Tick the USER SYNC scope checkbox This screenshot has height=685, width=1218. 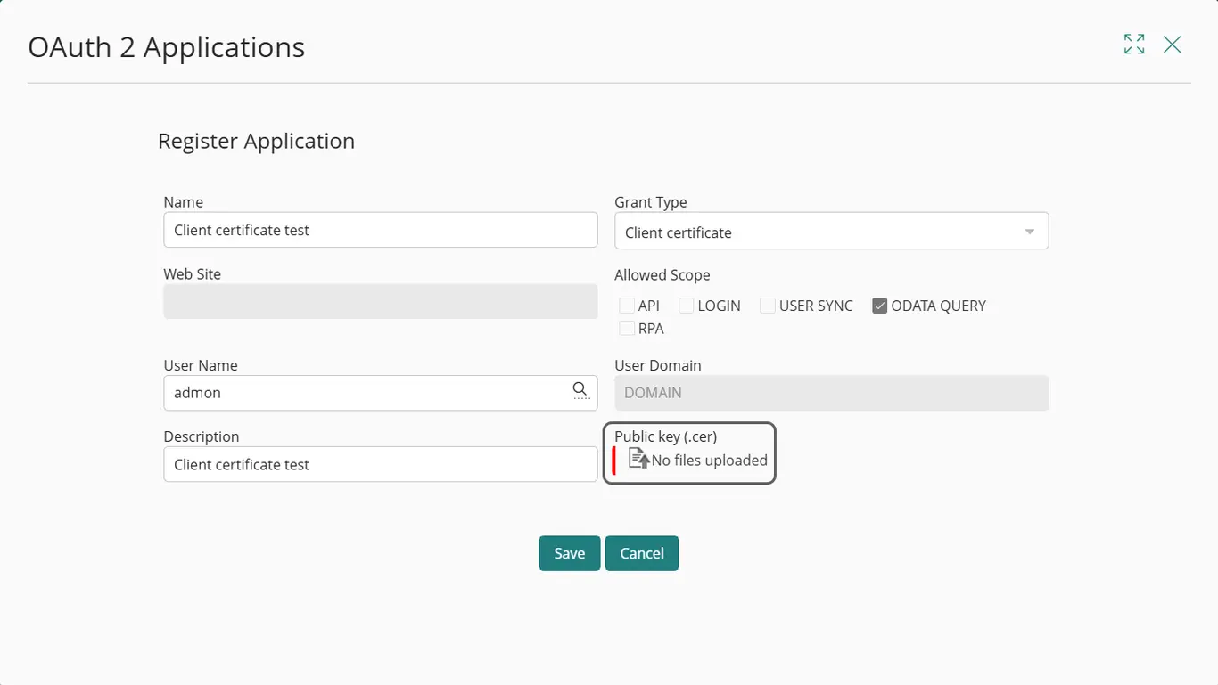768,306
